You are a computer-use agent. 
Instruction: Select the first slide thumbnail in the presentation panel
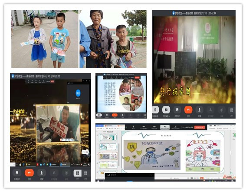coord(108,137)
